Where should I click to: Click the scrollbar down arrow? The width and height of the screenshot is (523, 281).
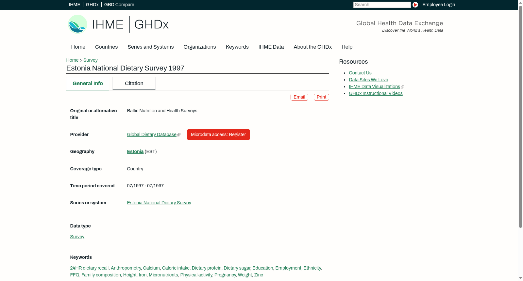[520, 278]
